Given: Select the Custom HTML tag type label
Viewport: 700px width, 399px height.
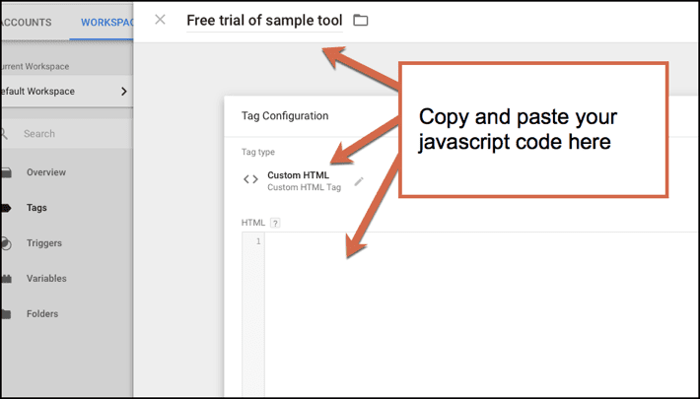Looking at the screenshot, I should [x=298, y=175].
